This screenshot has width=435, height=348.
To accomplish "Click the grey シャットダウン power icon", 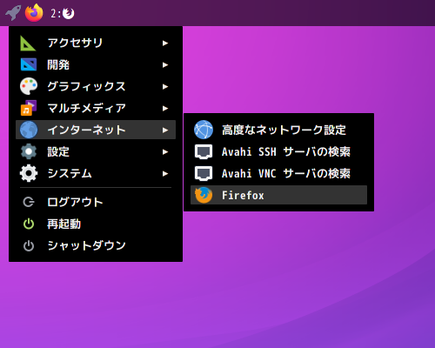I will [29, 246].
